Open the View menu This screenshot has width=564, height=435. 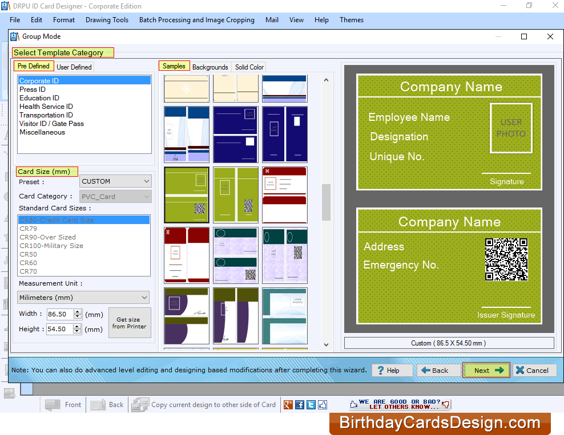tap(296, 20)
